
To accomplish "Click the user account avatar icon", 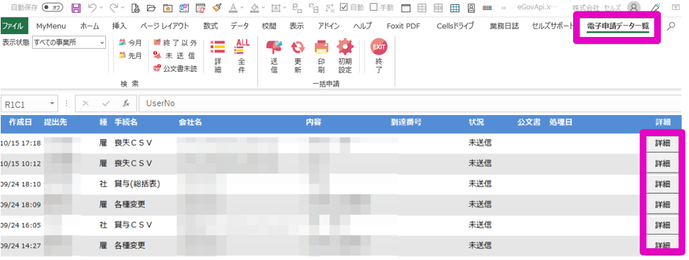I will 634,8.
